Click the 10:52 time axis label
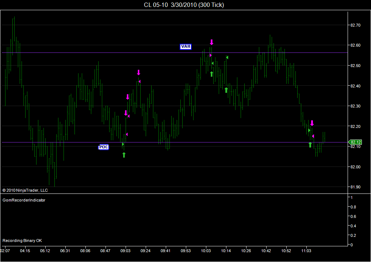Image resolution: width=371 pixels, height=262 pixels. click(x=286, y=251)
